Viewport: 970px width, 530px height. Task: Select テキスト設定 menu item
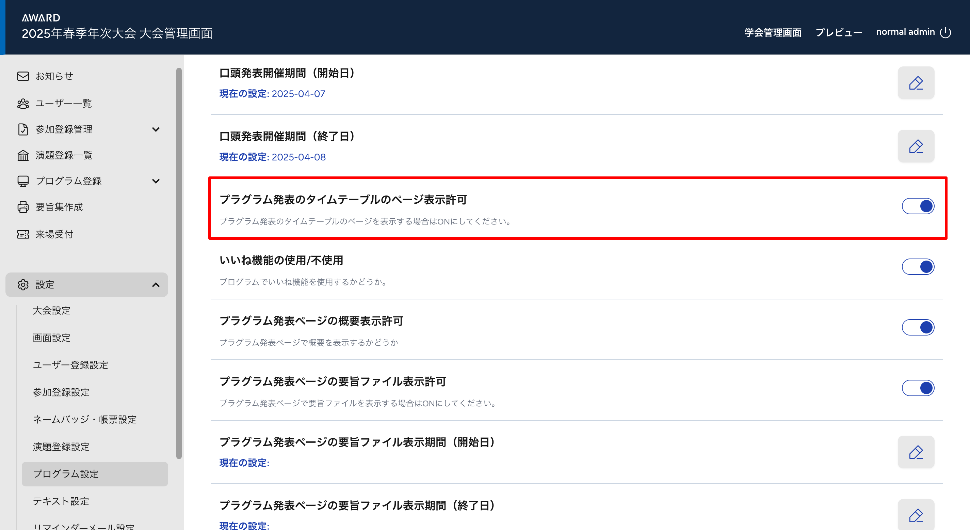coord(61,501)
